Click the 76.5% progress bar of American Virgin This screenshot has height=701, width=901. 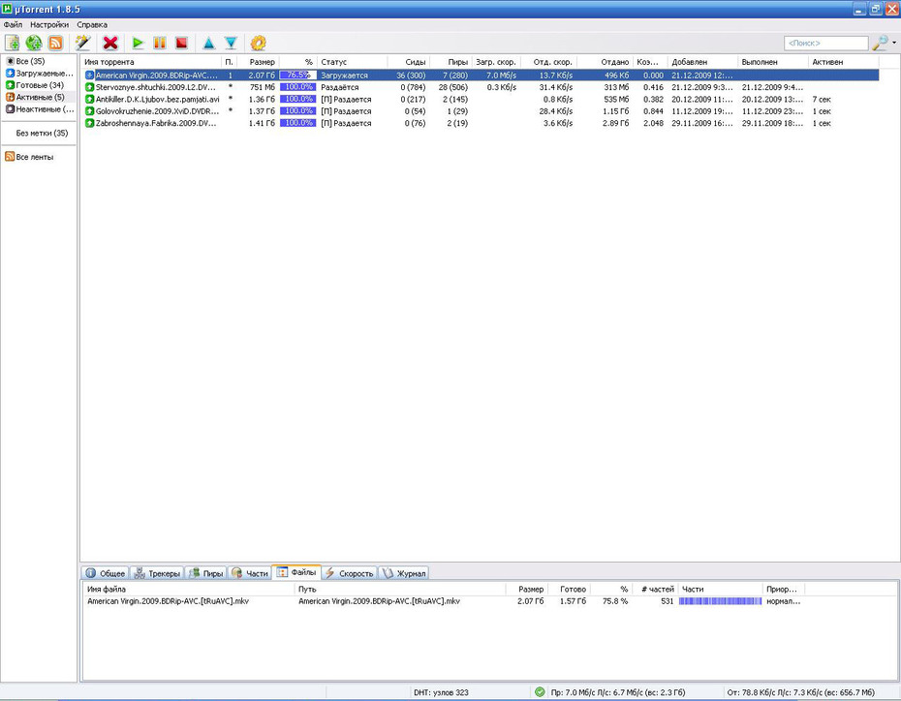[x=297, y=76]
